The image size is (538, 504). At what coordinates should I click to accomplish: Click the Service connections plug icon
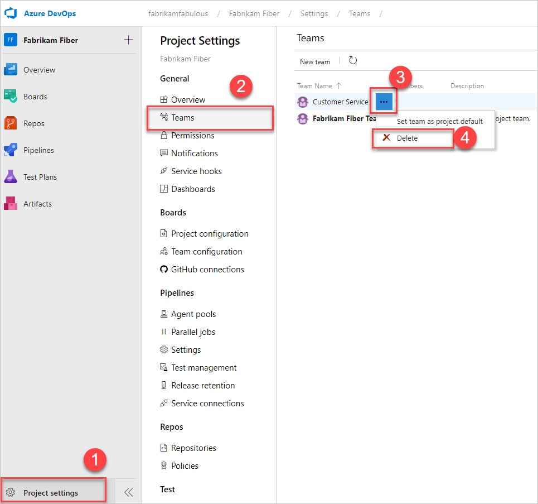point(164,403)
